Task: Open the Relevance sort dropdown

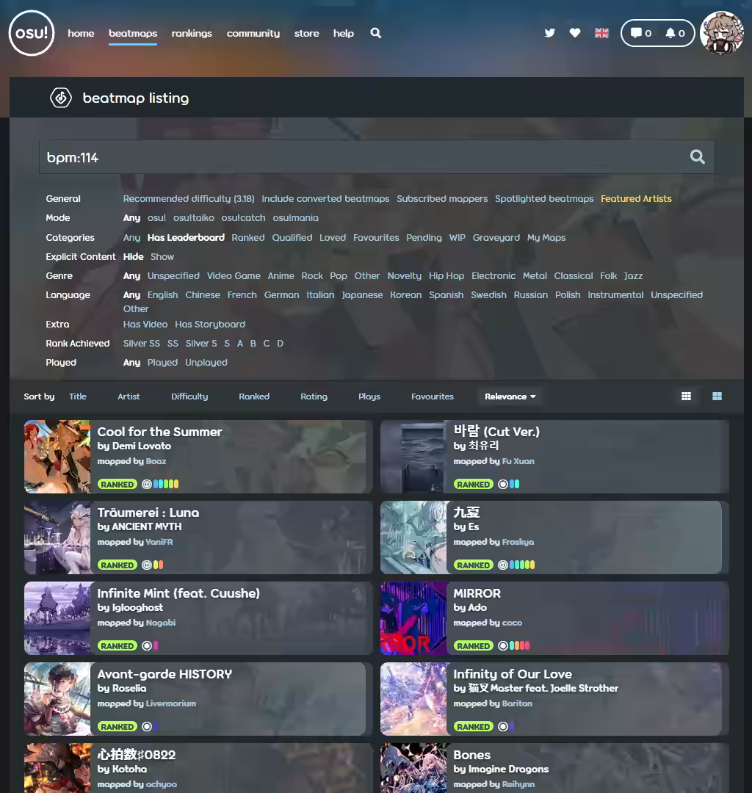Action: coord(510,396)
